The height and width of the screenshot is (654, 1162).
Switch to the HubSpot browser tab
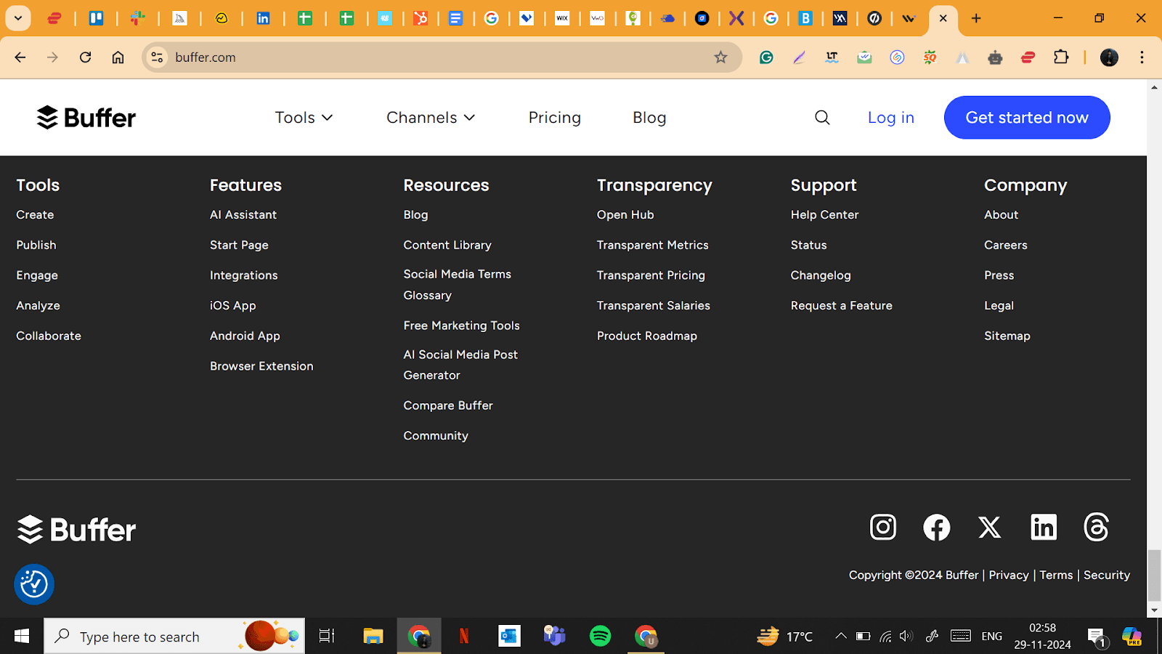(x=420, y=18)
